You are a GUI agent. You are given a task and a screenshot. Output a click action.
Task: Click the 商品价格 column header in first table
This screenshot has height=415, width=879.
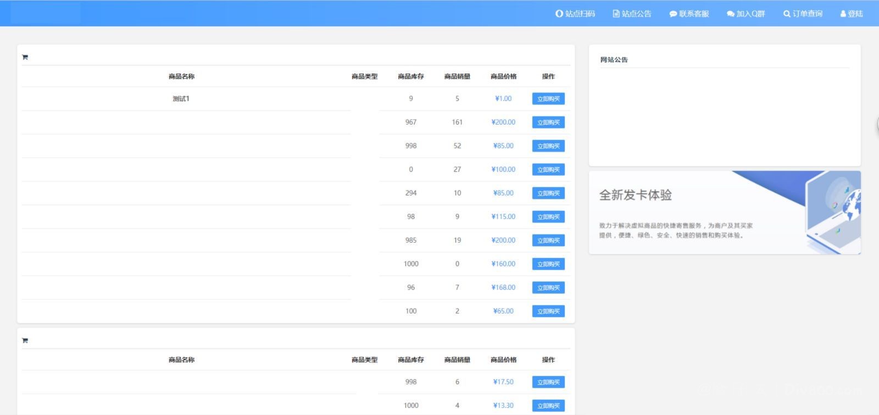pyautogui.click(x=503, y=76)
